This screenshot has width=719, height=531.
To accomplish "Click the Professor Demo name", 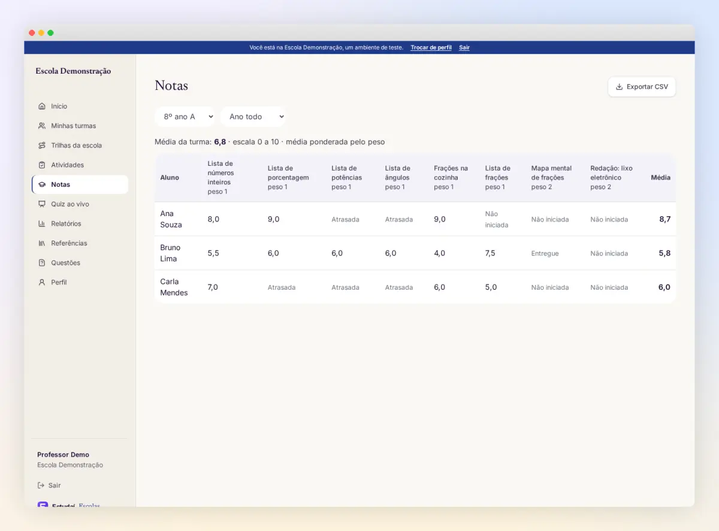I will tap(63, 454).
